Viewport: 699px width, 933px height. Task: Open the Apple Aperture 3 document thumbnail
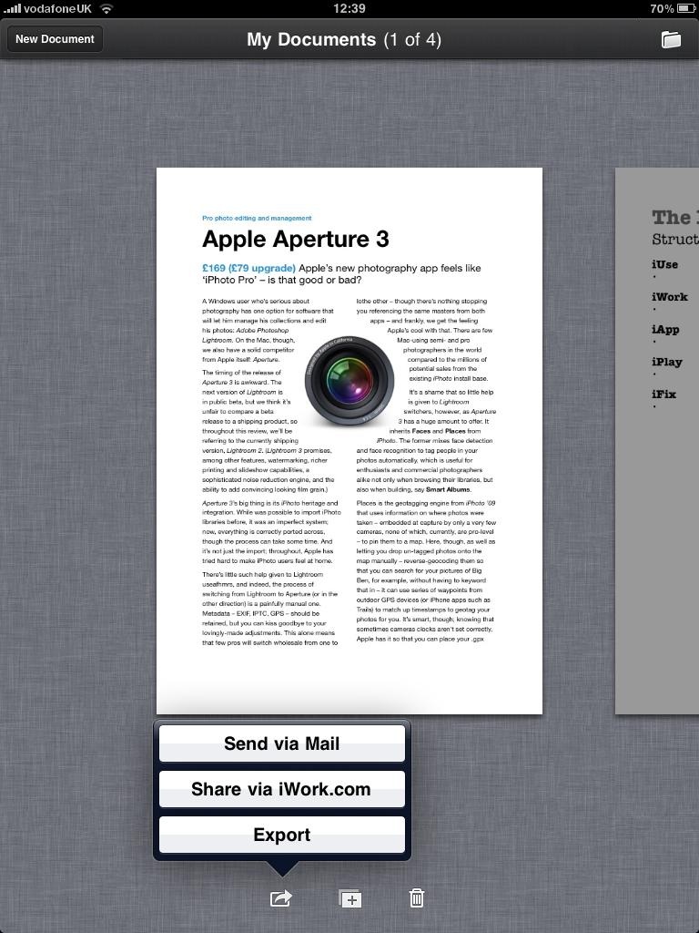pos(349,441)
